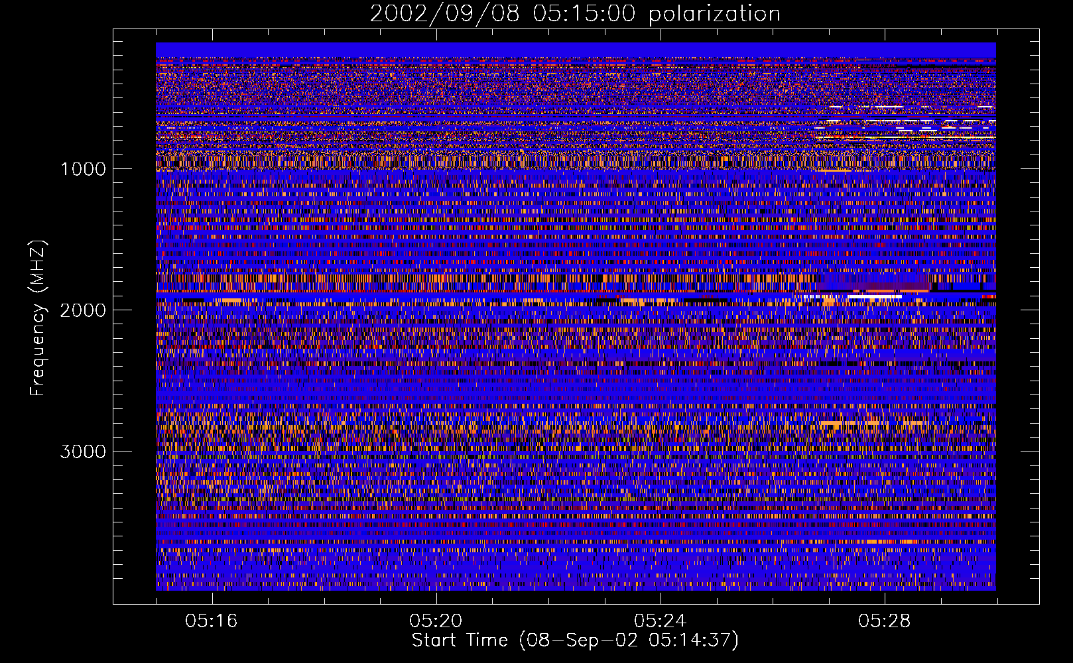Viewport: 1073px width, 663px height.
Task: Click the 3000 frequency tick label
Action: pos(83,451)
